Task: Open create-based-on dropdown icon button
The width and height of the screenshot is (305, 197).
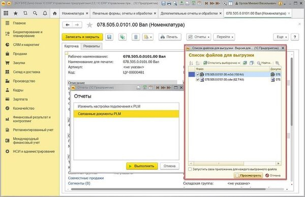Action: (148, 37)
